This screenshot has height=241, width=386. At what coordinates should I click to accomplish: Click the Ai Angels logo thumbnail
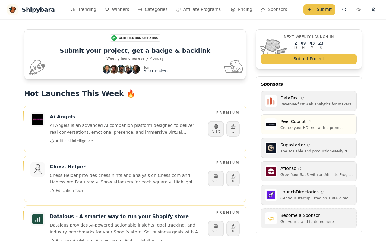(38, 119)
